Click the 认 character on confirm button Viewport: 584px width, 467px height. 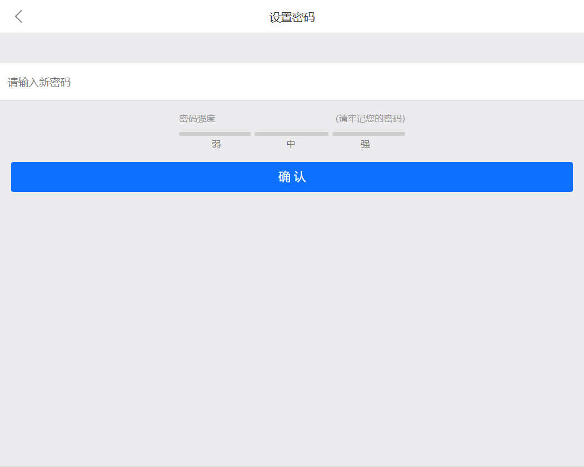point(300,177)
